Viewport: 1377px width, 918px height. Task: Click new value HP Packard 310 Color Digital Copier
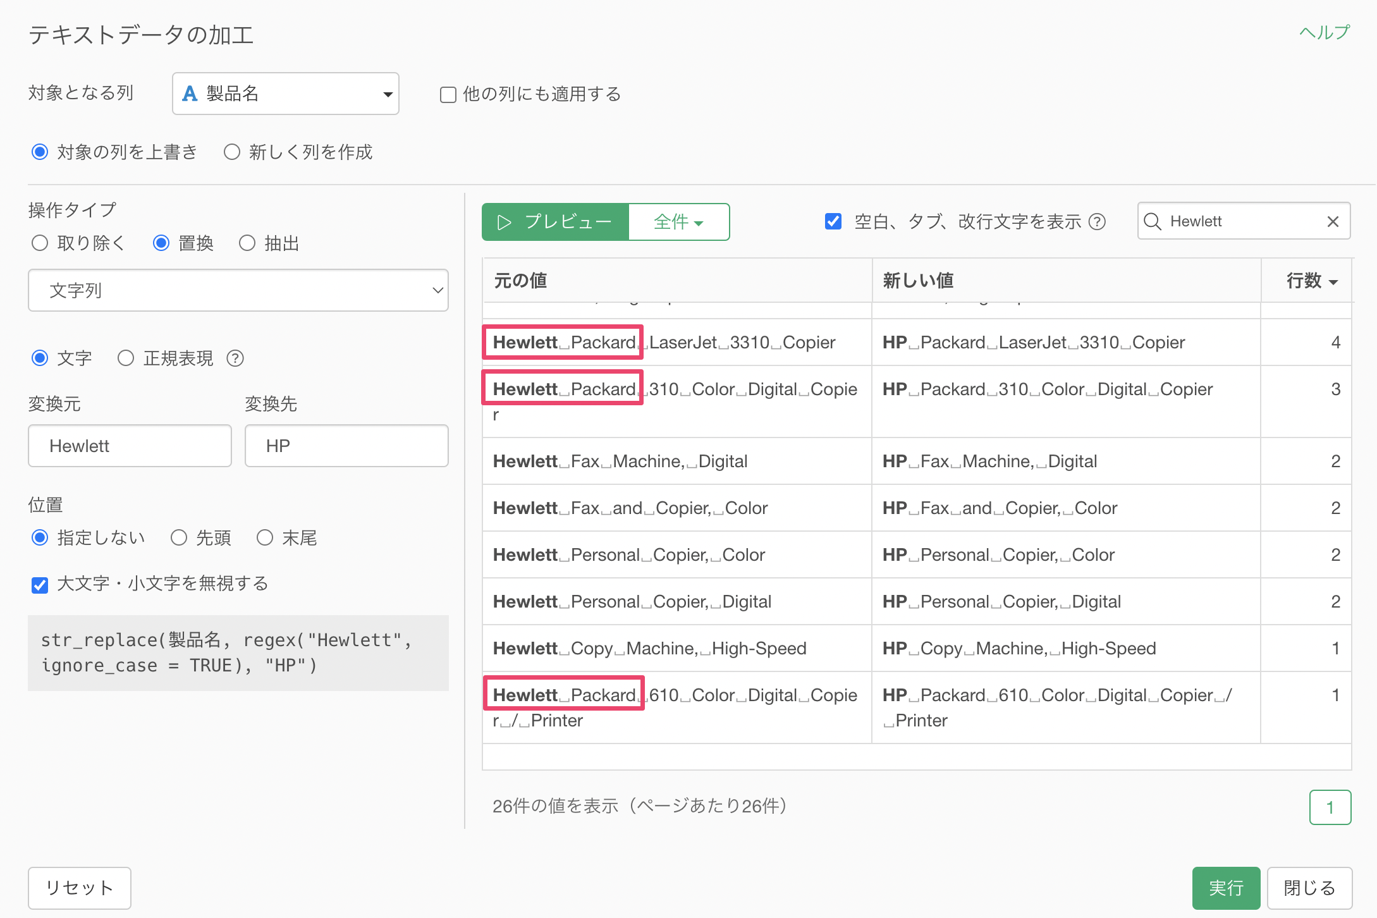pos(1048,389)
